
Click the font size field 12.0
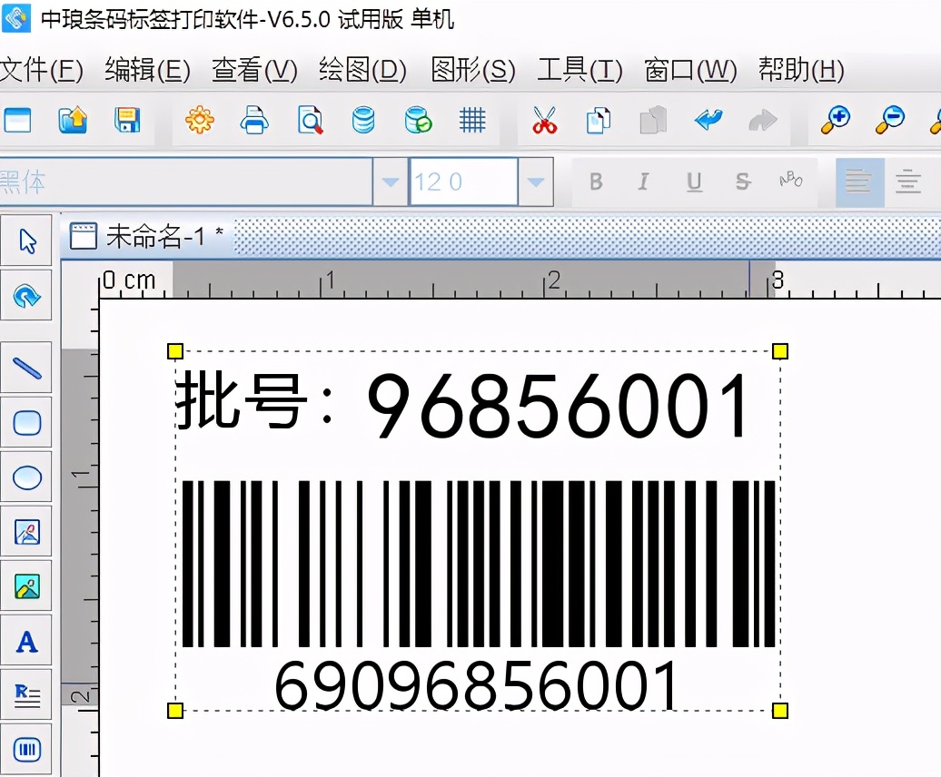pos(462,182)
